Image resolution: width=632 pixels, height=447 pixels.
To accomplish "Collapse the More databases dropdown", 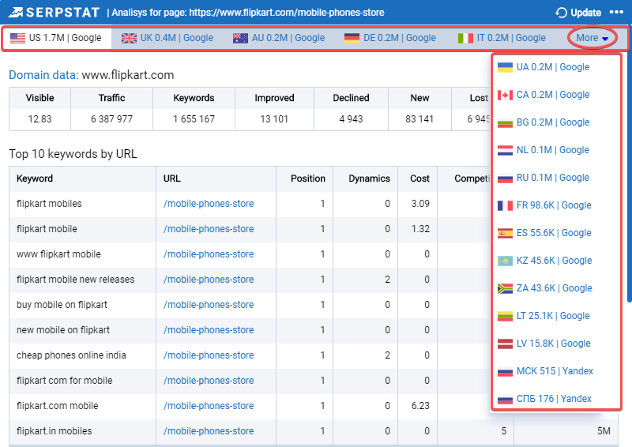I will (x=592, y=38).
